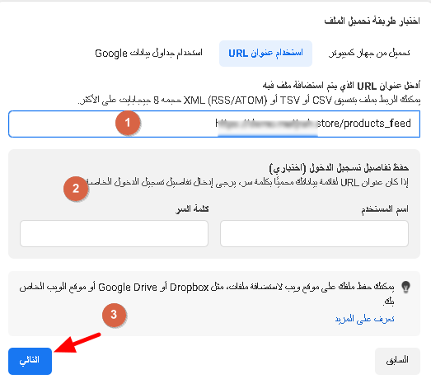Click the اسم المستخدم username field
431x379 pixels.
point(314,233)
